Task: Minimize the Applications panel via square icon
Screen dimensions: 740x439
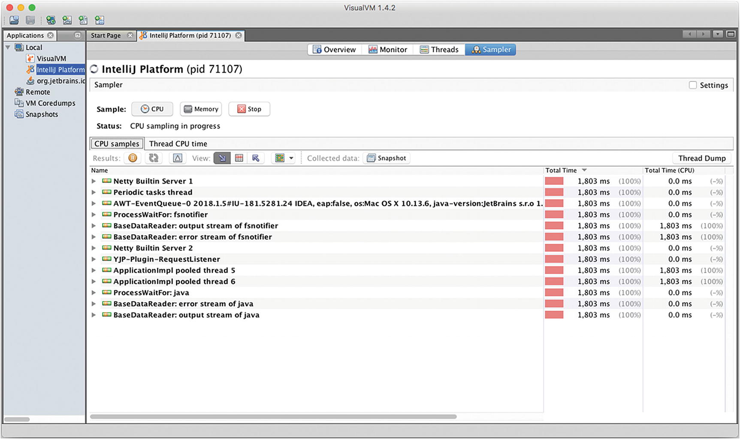Action: pos(78,35)
